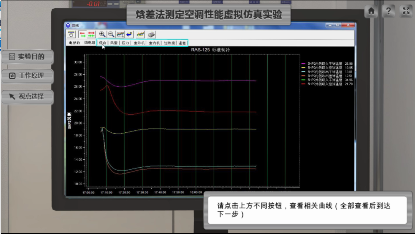Open the 温差 curve tab
The height and width of the screenshot is (234, 415).
(x=182, y=43)
